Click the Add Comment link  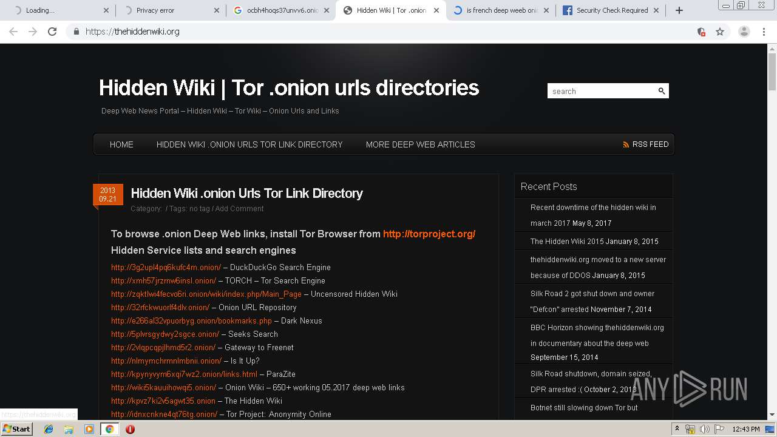click(239, 209)
